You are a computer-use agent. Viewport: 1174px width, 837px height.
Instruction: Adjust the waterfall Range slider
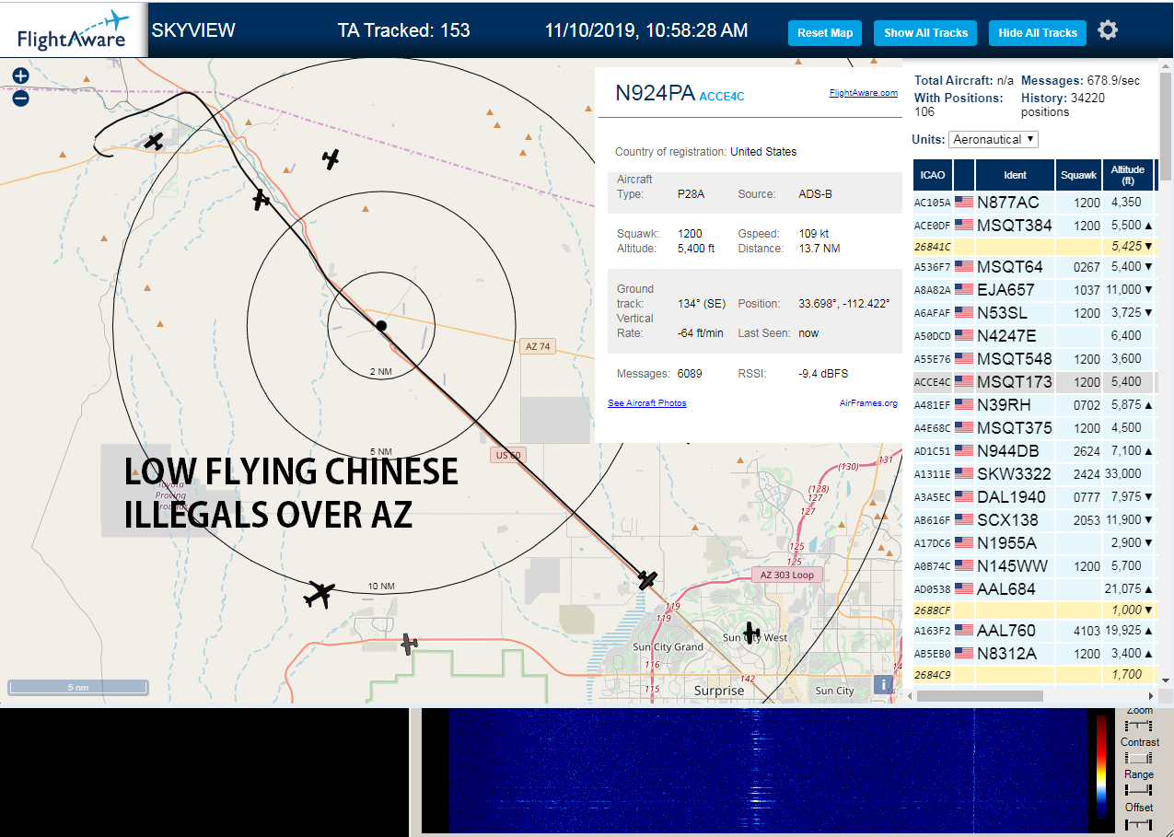click(1139, 790)
